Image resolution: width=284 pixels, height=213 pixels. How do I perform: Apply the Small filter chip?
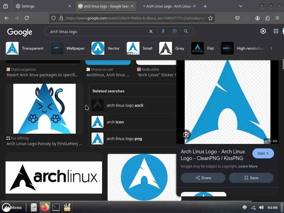(141, 48)
